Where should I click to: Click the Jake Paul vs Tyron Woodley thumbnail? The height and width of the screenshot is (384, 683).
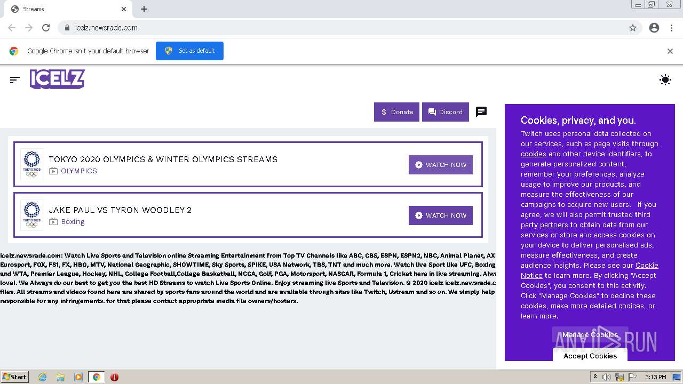point(32,215)
